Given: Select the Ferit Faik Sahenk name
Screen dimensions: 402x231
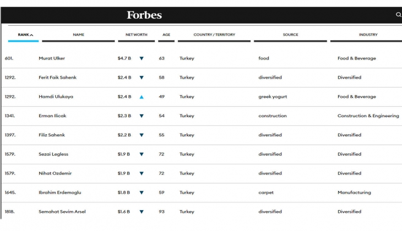Looking at the screenshot, I should click(x=57, y=78).
